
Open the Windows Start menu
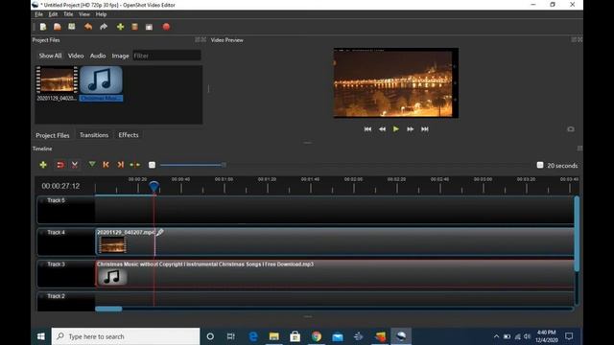[x=40, y=336]
